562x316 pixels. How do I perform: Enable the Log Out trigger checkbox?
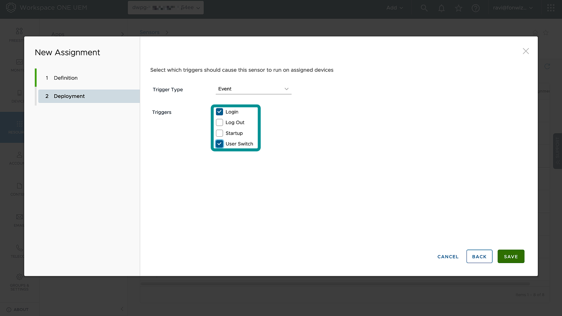[220, 123]
